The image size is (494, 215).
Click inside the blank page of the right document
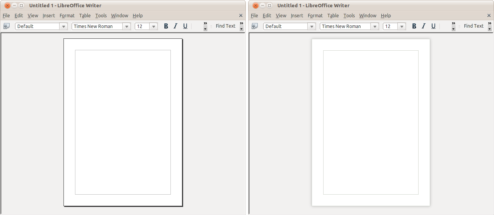pyautogui.click(x=370, y=122)
